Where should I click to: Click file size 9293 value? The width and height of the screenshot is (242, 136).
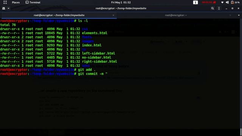(x=51, y=45)
